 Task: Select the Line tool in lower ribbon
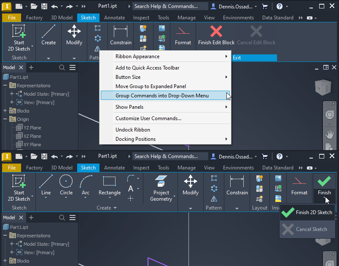tap(46, 186)
